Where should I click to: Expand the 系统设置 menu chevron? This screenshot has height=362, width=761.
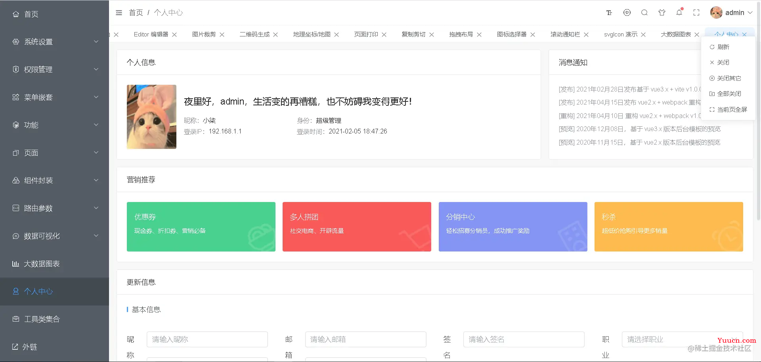pyautogui.click(x=96, y=42)
